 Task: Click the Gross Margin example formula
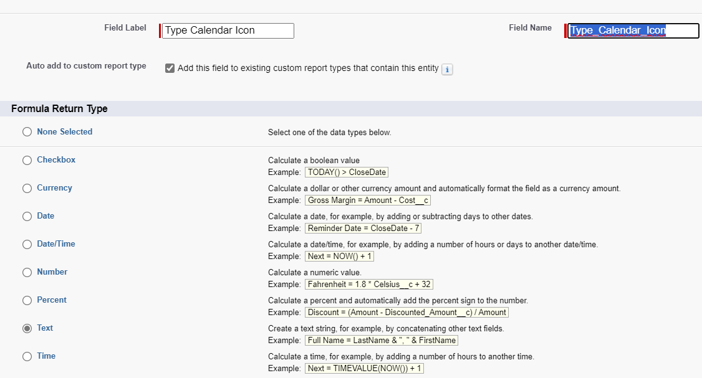pyautogui.click(x=368, y=200)
